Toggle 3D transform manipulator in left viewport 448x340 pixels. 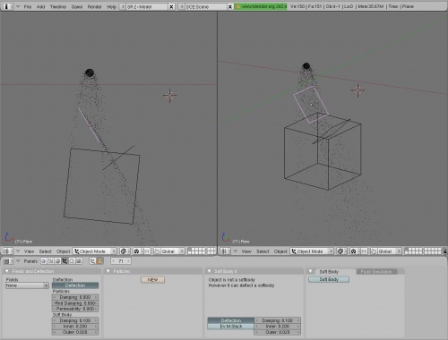[157, 251]
